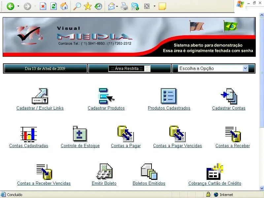Click the 'Produtos Cadastrados' list icon
The width and height of the screenshot is (264, 198).
click(x=169, y=96)
